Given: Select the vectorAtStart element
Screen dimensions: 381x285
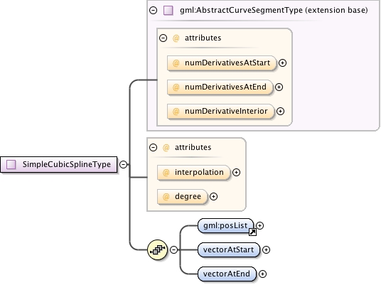Looking at the screenshot, I should [229, 249].
